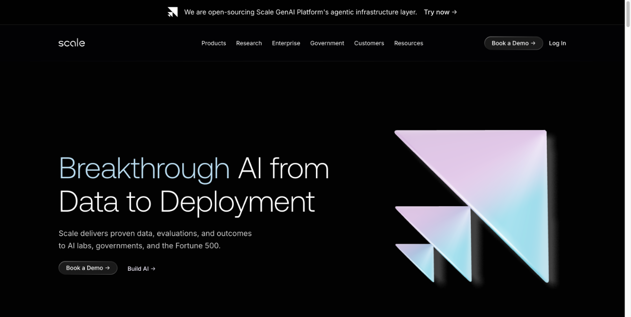Click the "Breakthrough AI from Data to Deployment" headline

click(194, 185)
